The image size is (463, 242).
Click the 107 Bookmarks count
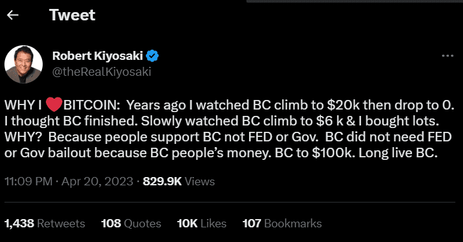pyautogui.click(x=282, y=224)
